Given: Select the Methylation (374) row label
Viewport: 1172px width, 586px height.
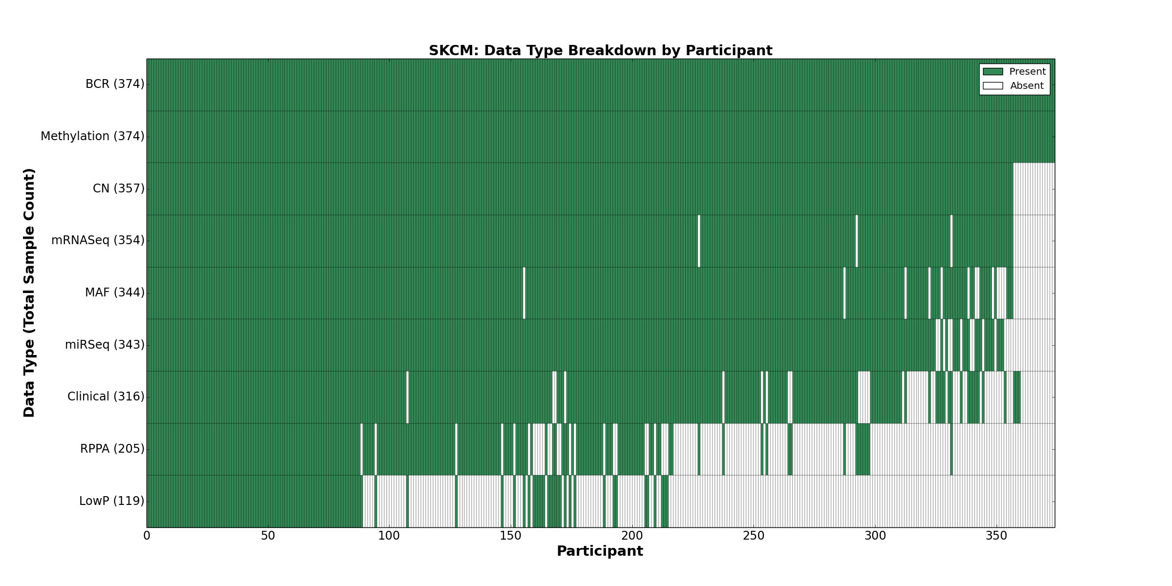Looking at the screenshot, I should (x=92, y=136).
